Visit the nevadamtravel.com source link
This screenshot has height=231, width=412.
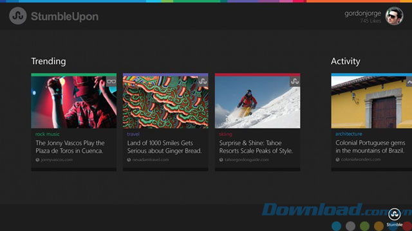tap(151, 160)
